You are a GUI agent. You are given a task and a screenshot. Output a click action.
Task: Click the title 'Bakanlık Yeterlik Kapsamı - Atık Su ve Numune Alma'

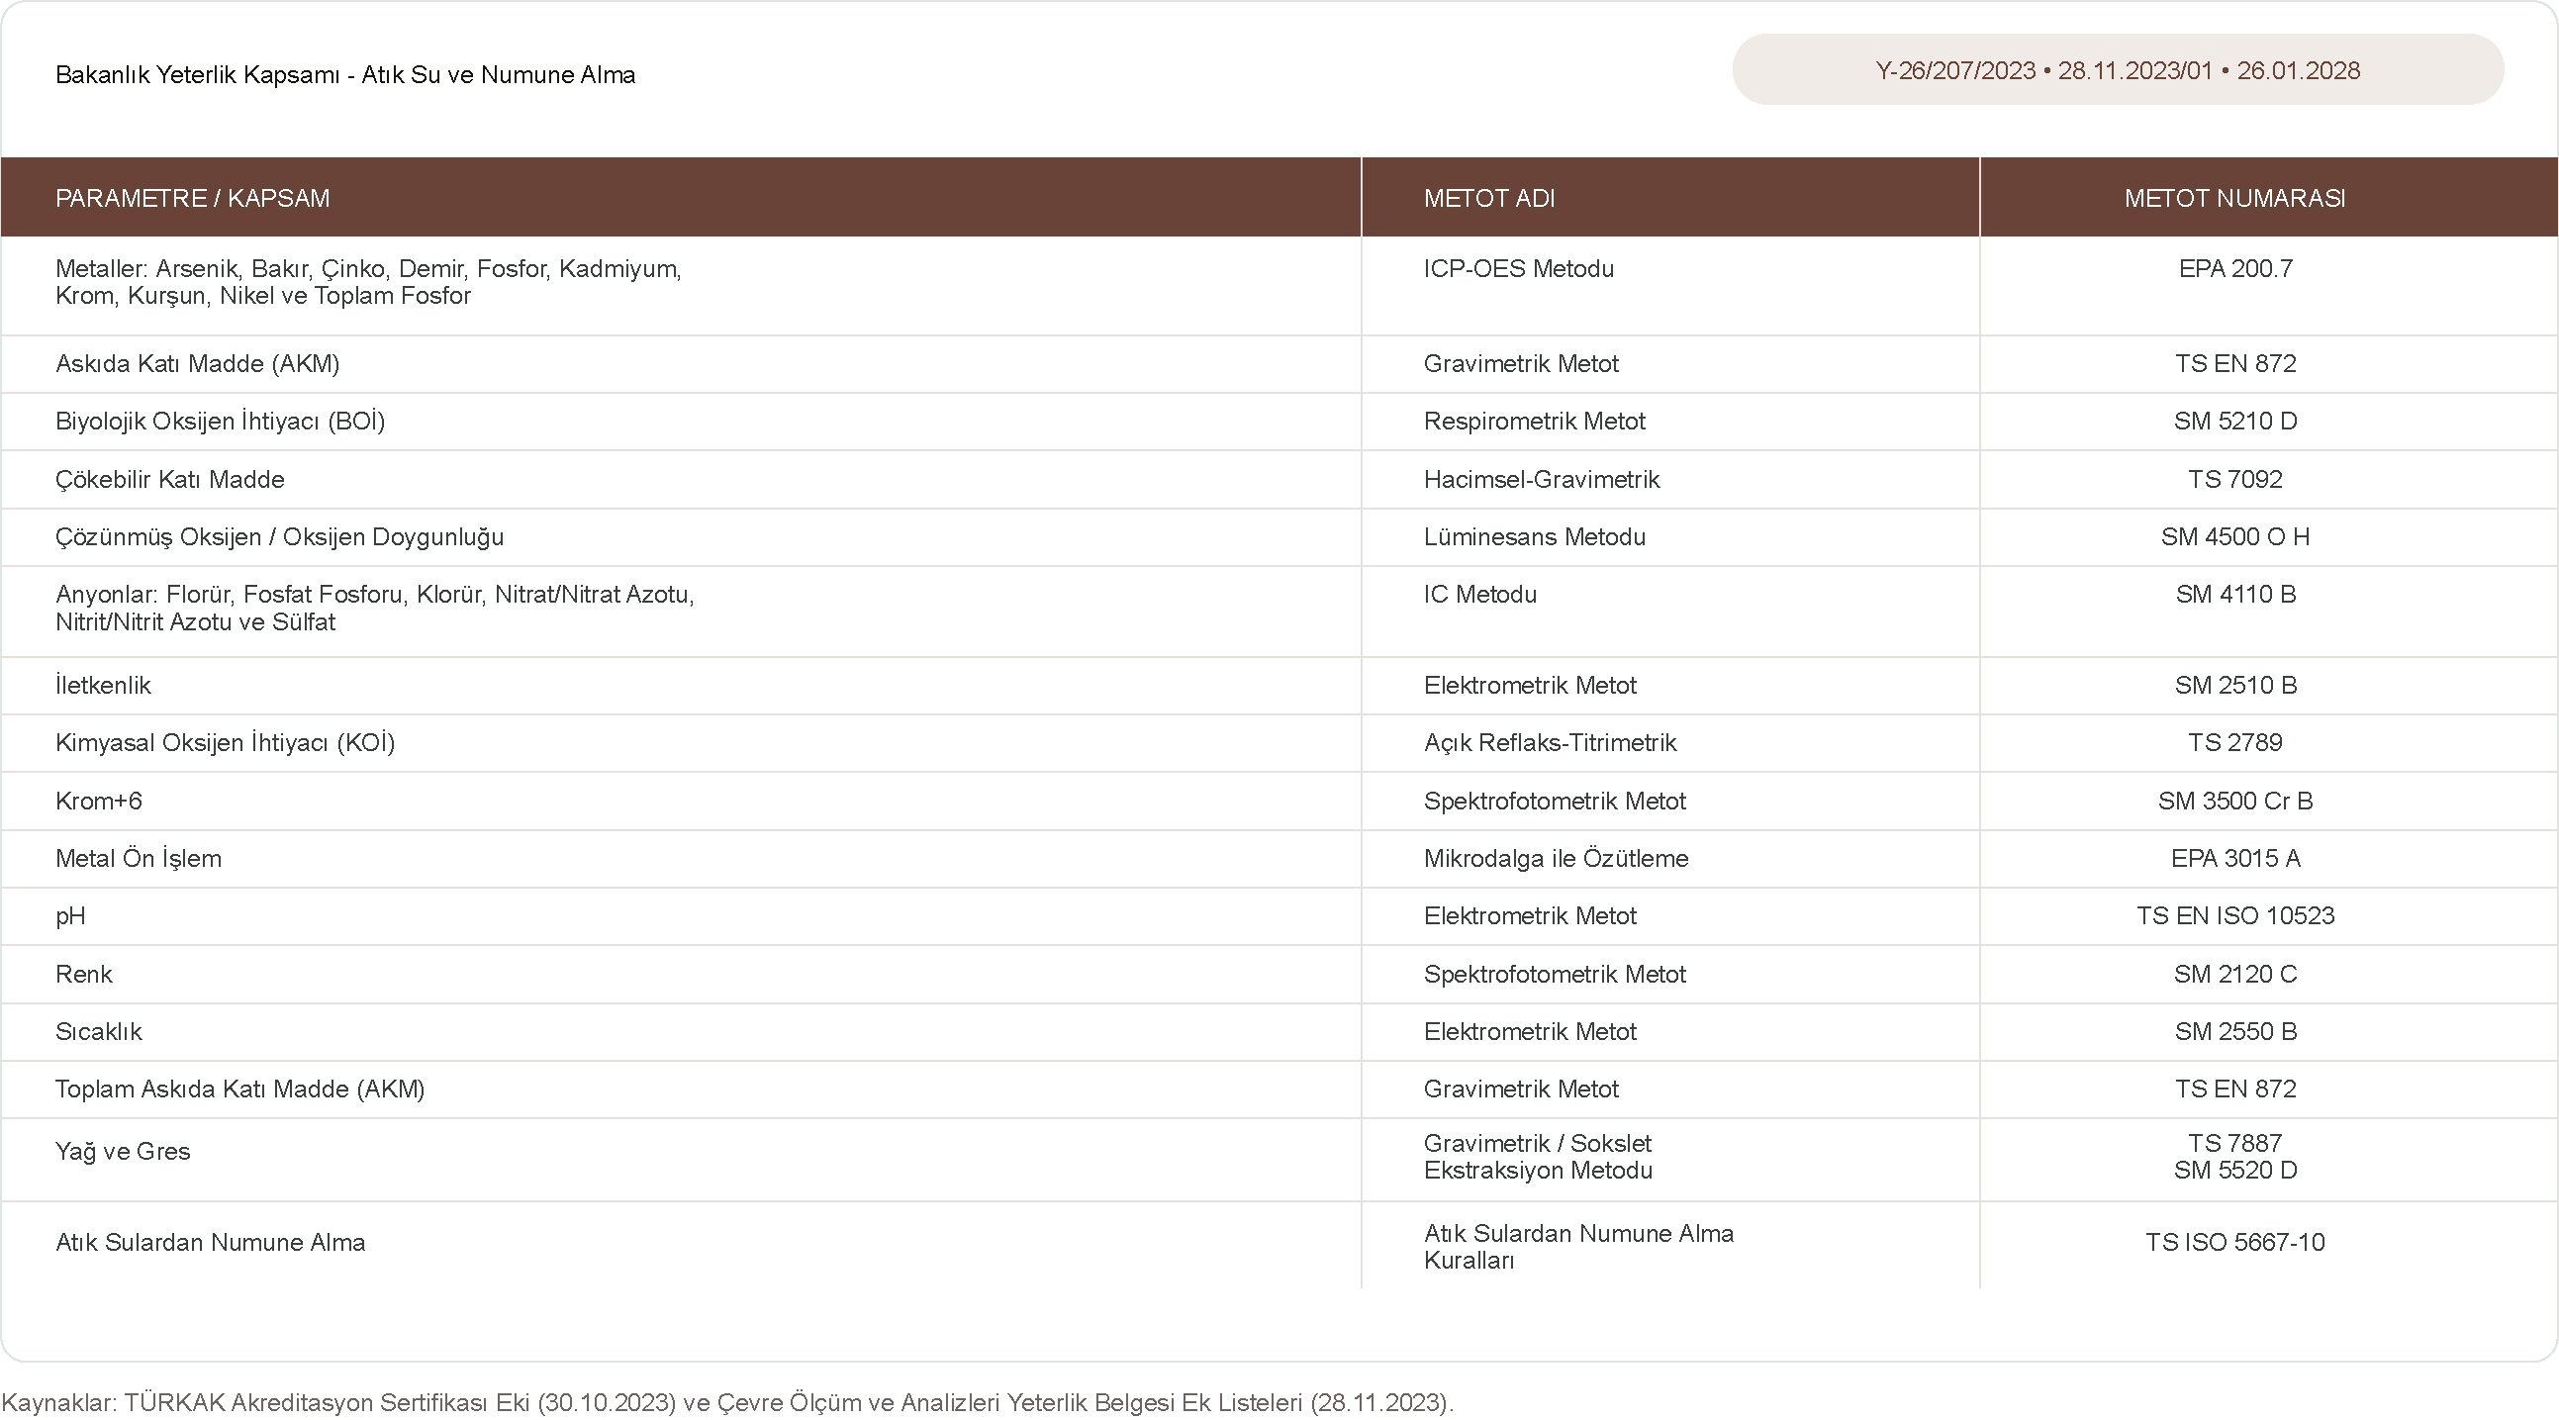345,74
